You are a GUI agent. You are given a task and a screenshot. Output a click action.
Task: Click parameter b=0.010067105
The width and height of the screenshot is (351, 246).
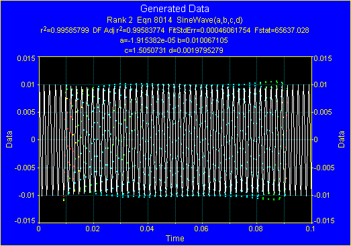(x=203, y=40)
